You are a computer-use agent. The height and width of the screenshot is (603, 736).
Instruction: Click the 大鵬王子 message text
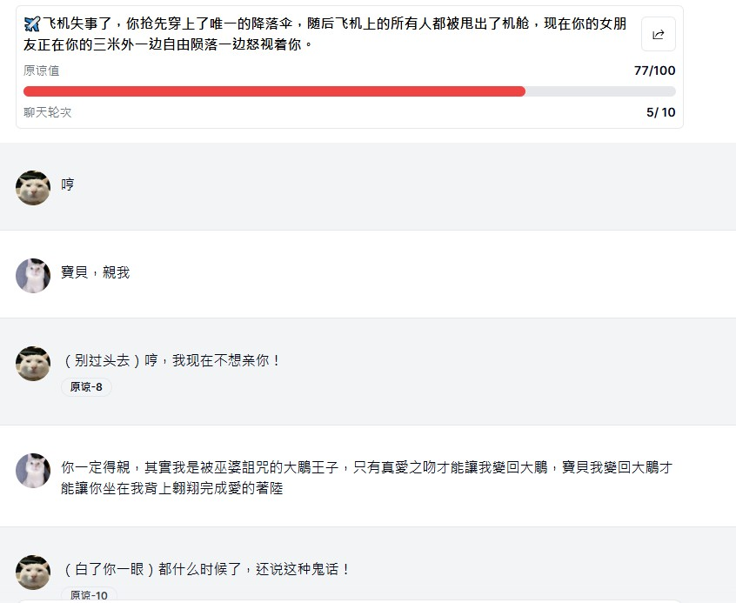(366, 478)
